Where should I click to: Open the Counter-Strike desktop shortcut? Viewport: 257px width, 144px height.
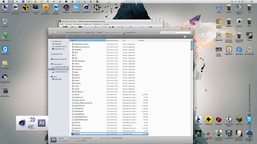(x=229, y=120)
